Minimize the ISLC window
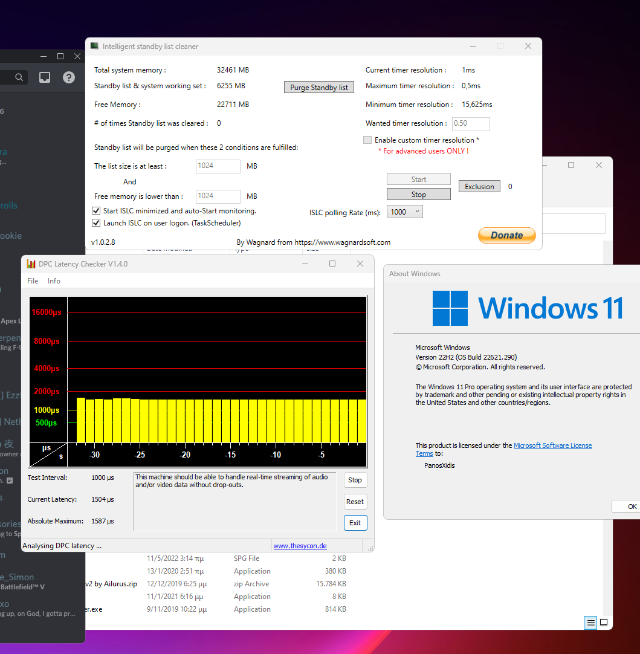This screenshot has width=640, height=654. pyautogui.click(x=473, y=46)
